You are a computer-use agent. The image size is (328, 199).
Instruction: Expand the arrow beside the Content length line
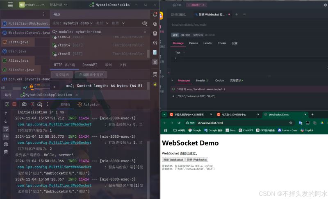click(x=55, y=87)
